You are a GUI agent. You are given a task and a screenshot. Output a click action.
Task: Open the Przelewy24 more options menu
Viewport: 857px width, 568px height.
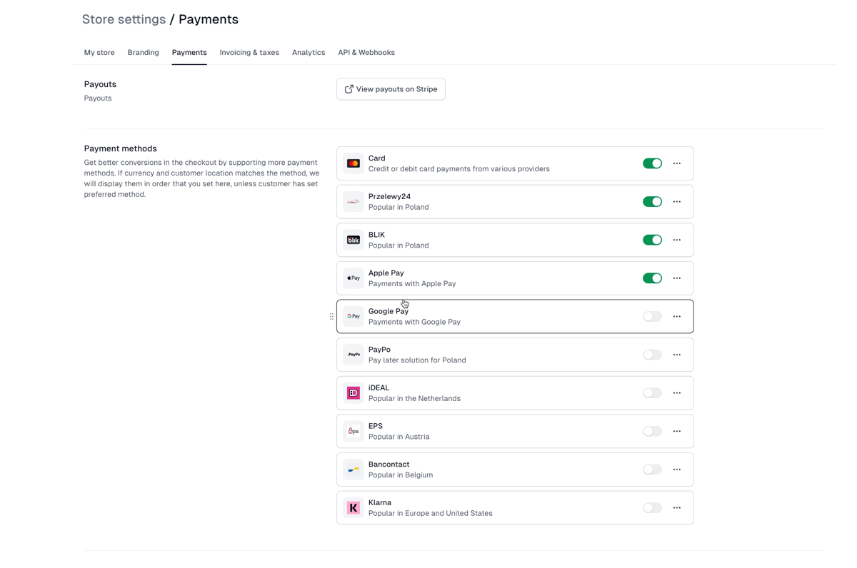[x=677, y=202]
